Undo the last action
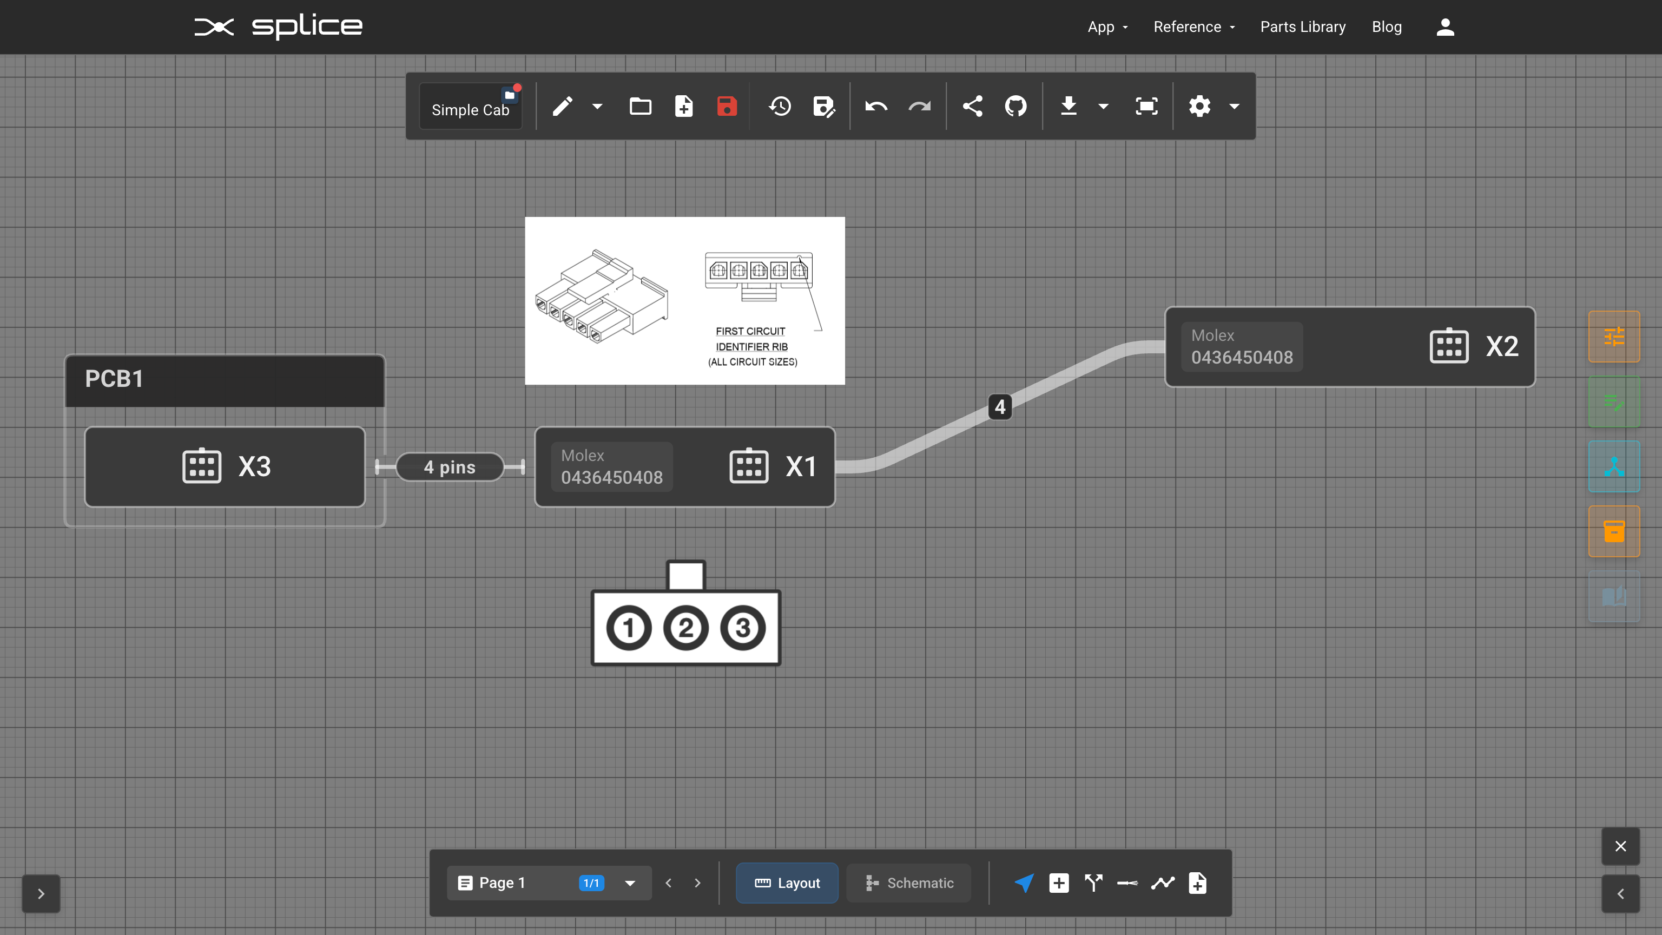Screen dimensions: 1662x935 [876, 106]
